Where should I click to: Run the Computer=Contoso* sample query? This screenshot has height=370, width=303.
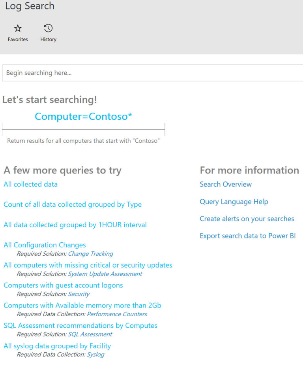click(83, 117)
